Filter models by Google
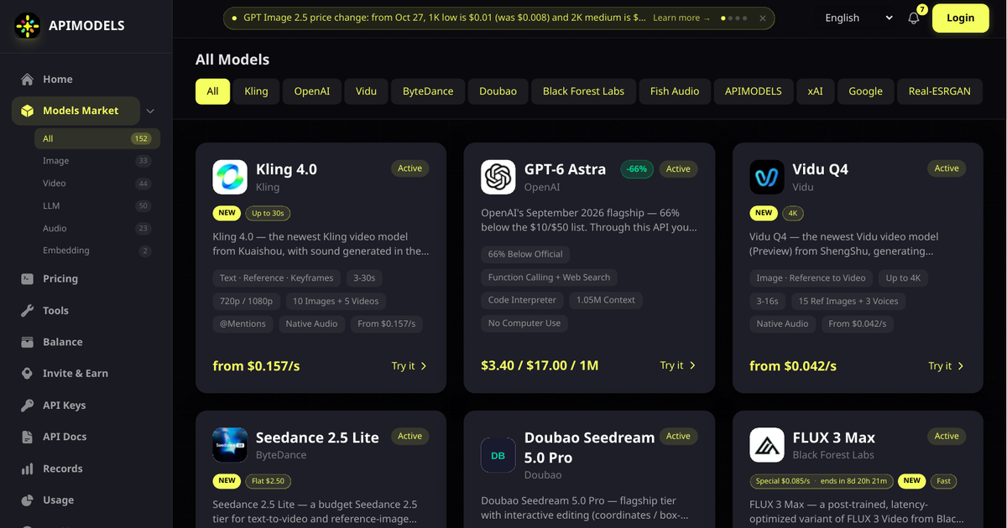 tap(865, 91)
